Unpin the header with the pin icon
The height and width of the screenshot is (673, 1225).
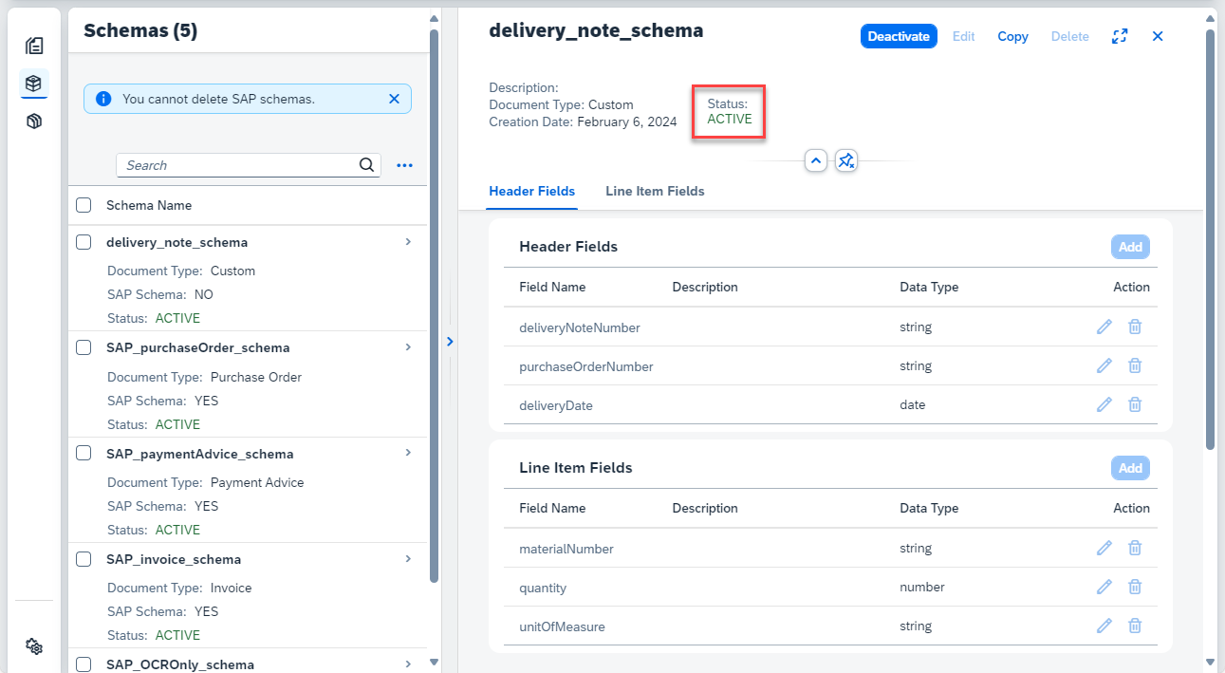847,160
